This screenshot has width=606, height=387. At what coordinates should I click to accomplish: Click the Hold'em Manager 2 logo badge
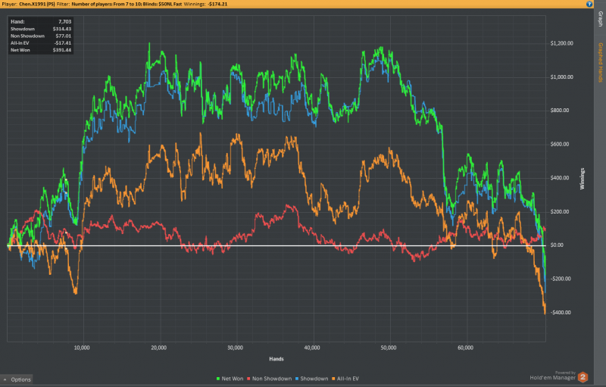pyautogui.click(x=583, y=376)
